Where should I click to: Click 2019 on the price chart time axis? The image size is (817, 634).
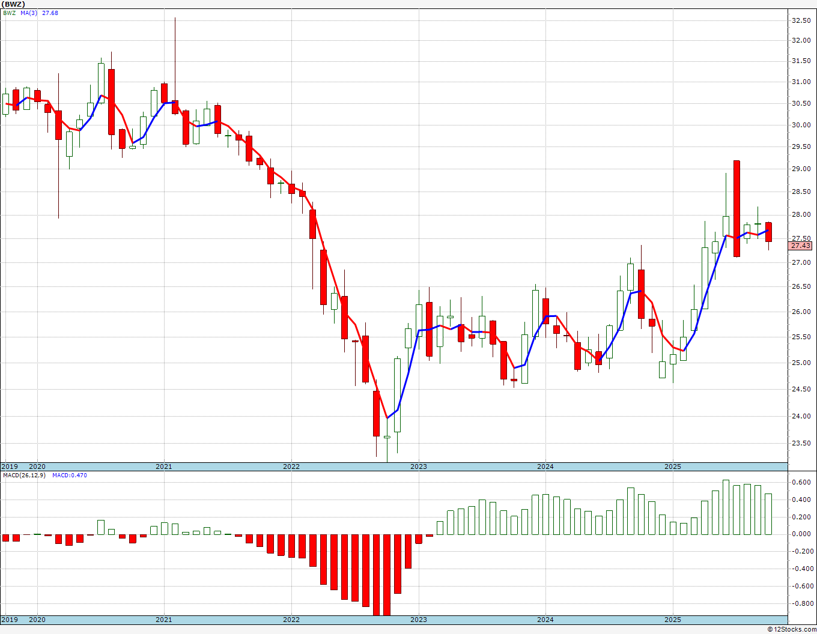coord(10,466)
